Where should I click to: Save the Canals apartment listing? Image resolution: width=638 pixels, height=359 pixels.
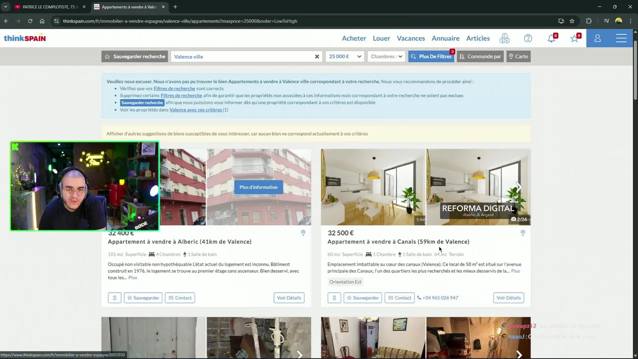coord(362,298)
